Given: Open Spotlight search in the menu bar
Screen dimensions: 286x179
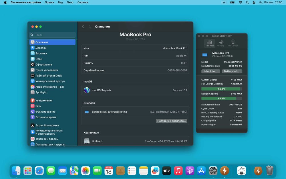Looking at the screenshot, I should tap(247, 2).
